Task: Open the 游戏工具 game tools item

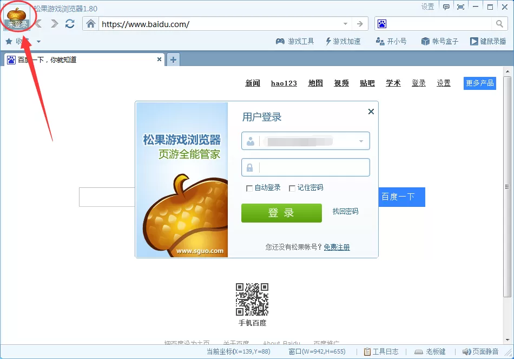Action: (295, 41)
